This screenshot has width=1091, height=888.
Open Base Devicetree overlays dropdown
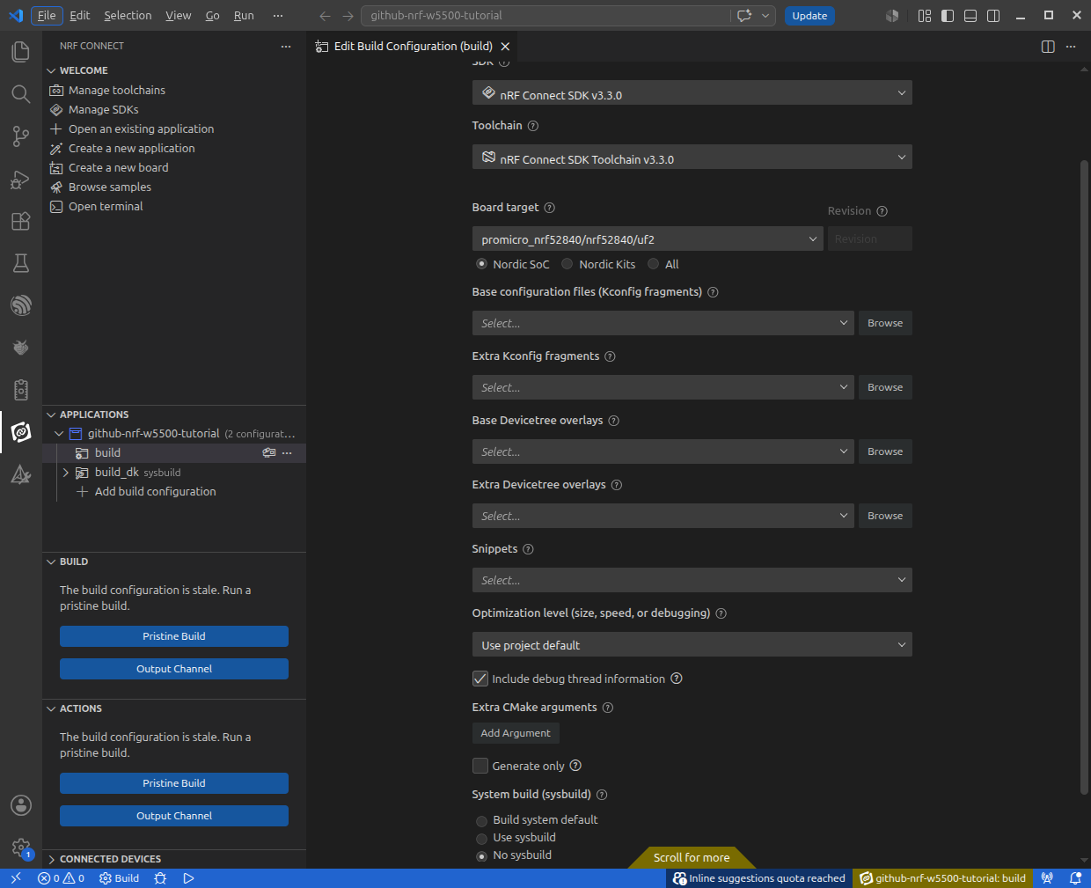point(663,451)
